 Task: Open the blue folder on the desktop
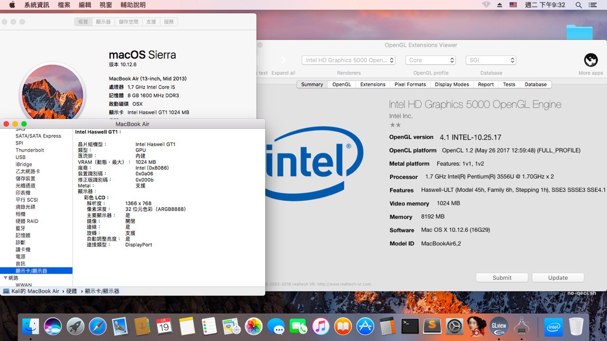click(579, 32)
